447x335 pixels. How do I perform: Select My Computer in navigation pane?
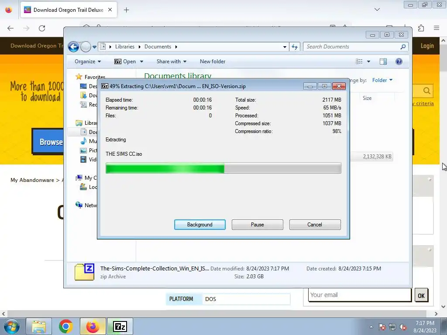(86, 178)
